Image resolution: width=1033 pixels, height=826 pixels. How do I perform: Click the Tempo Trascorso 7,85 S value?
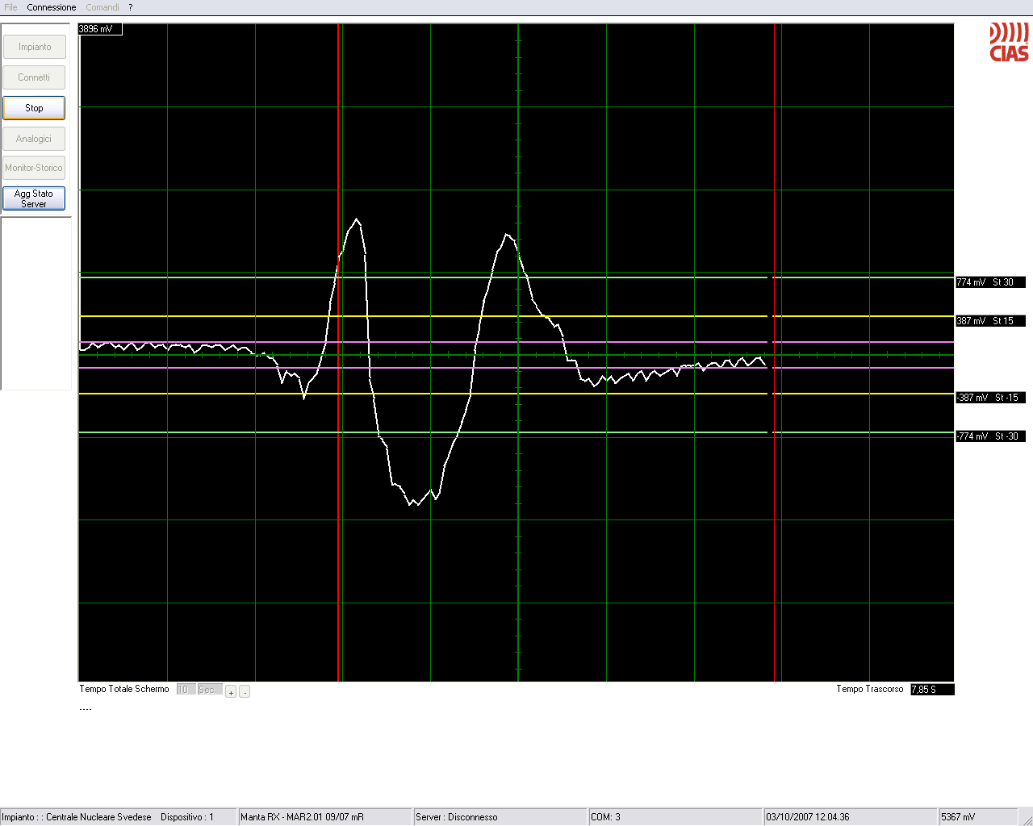pyautogui.click(x=932, y=690)
